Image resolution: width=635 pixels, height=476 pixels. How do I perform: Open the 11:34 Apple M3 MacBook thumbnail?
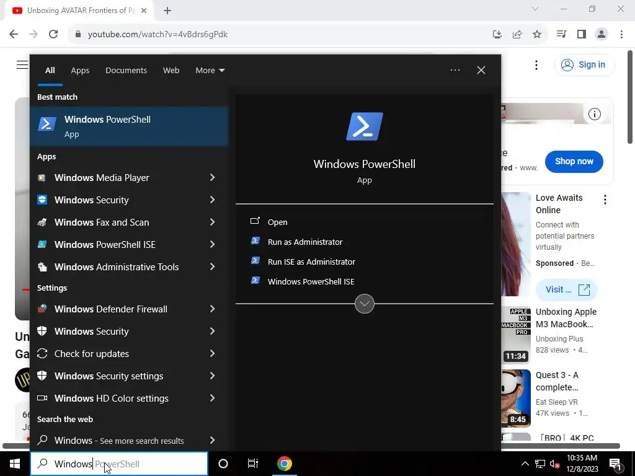click(515, 335)
